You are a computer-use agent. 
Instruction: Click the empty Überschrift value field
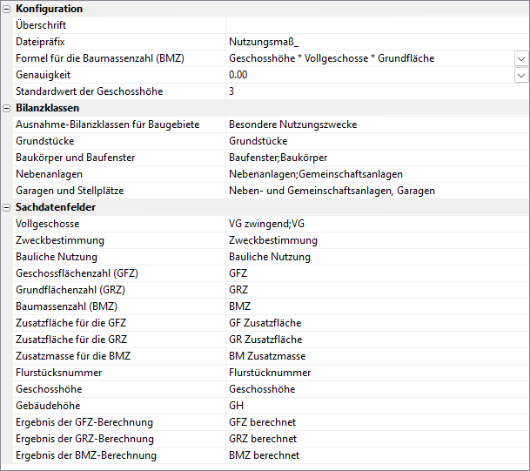click(374, 25)
